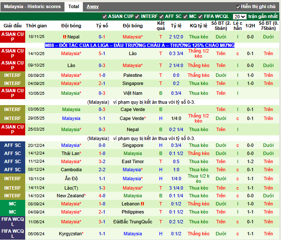
Task: Switch to the Away tab
Action: (x=93, y=7)
